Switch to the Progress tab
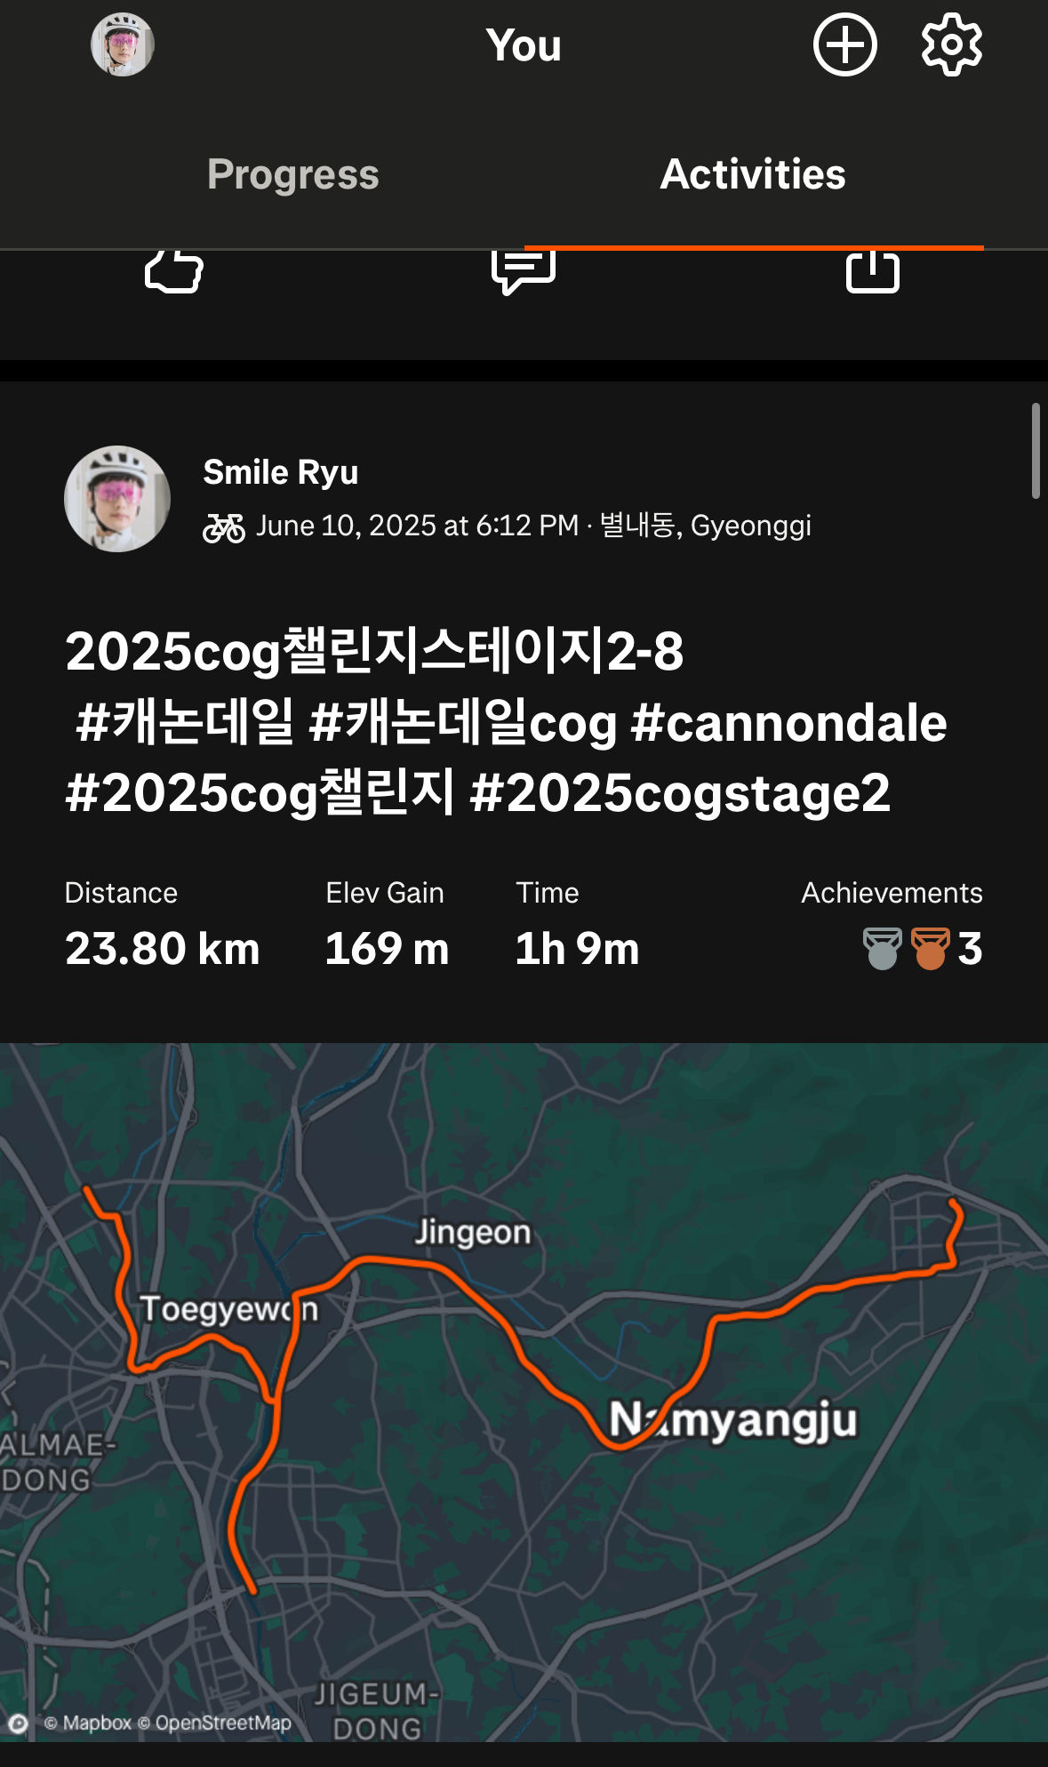The image size is (1048, 1767). (x=293, y=174)
